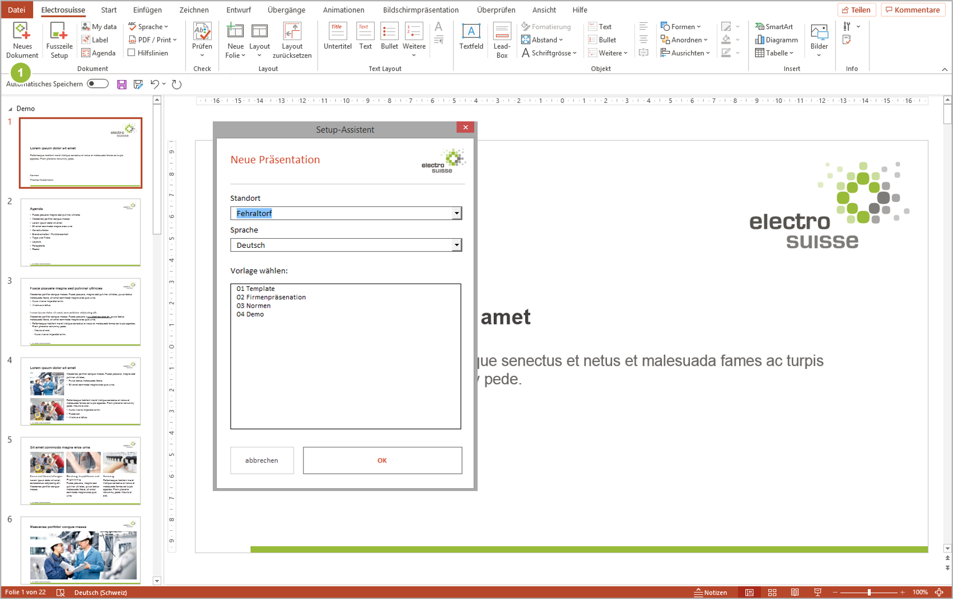Collapse the ribbon with the chevron
The width and height of the screenshot is (953, 599).
[945, 69]
